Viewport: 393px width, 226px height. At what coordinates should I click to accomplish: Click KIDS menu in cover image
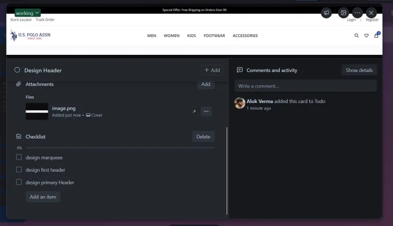[191, 36]
